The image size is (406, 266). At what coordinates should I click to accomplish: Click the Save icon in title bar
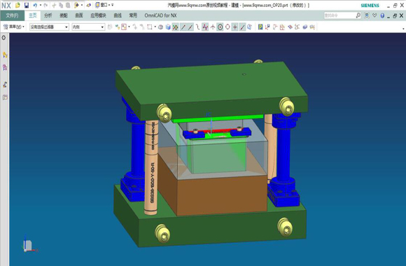pos(26,5)
